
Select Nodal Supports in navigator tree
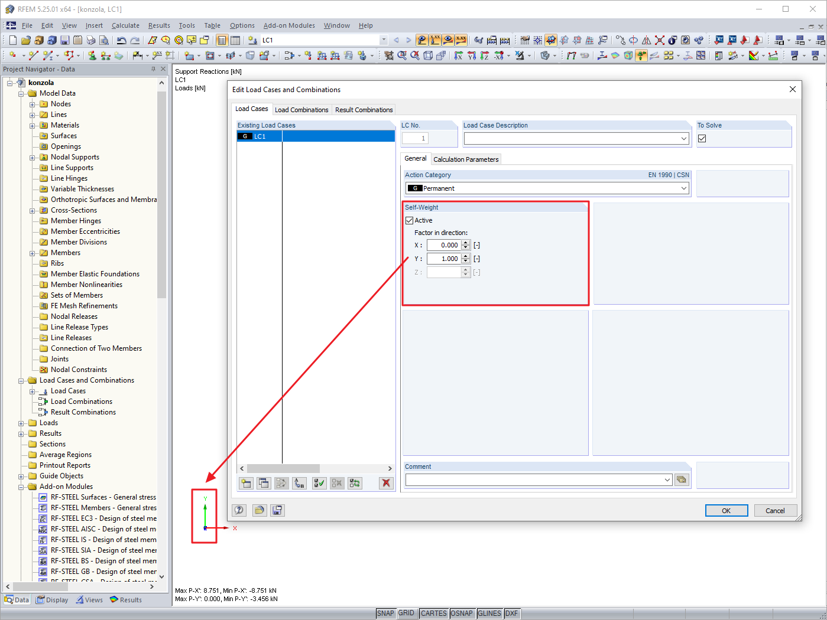click(x=74, y=157)
